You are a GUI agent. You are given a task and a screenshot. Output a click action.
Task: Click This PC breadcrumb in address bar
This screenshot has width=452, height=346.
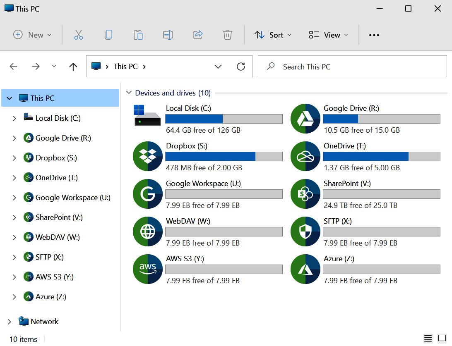[x=125, y=67]
